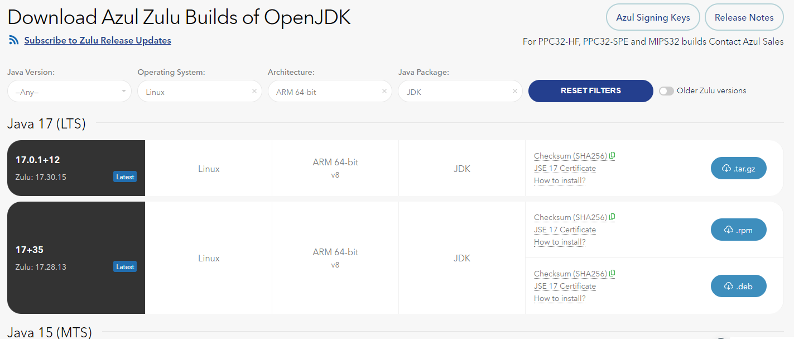Clear JDK from the Java Package filter
The image size is (794, 339).
[514, 90]
